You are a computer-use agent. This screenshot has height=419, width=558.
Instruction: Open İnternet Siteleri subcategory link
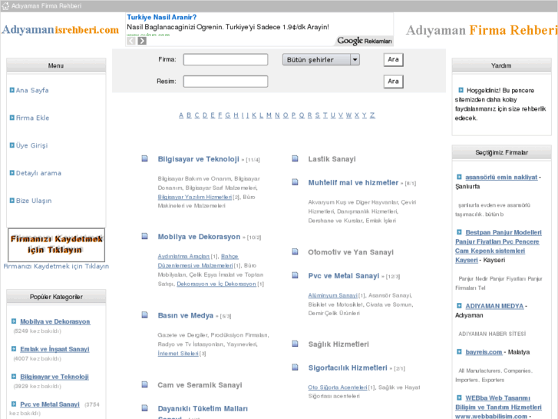click(178, 354)
